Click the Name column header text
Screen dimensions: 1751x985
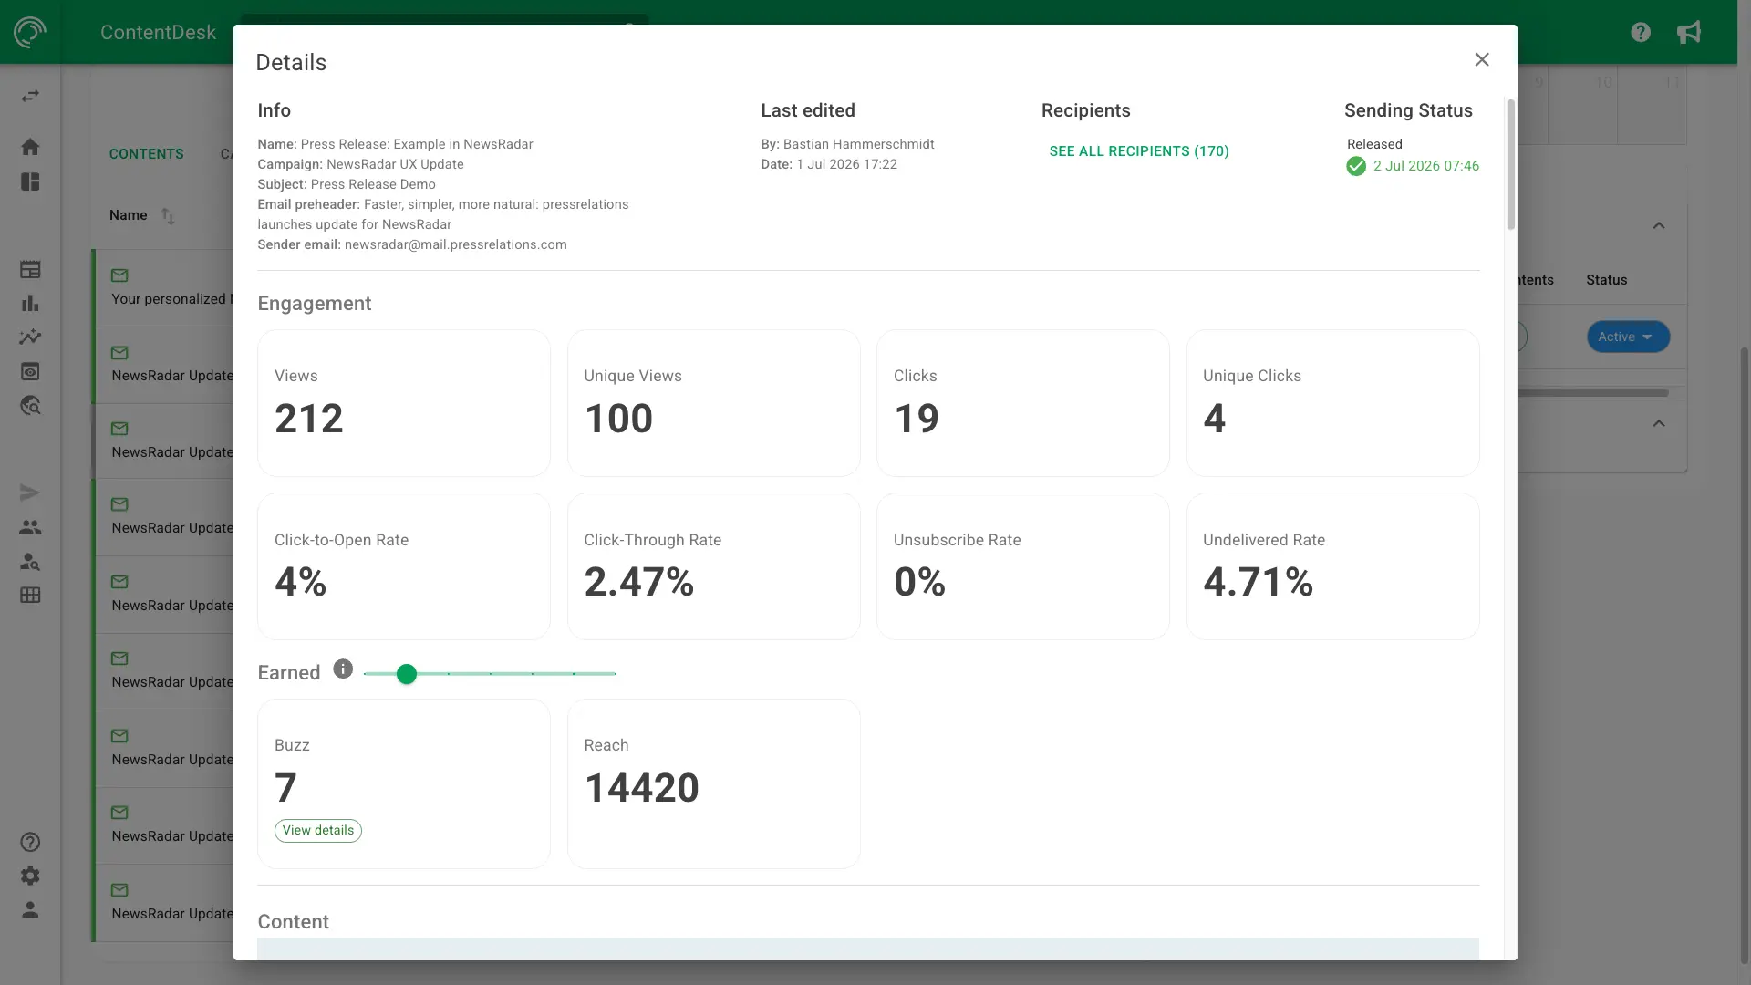click(x=128, y=215)
